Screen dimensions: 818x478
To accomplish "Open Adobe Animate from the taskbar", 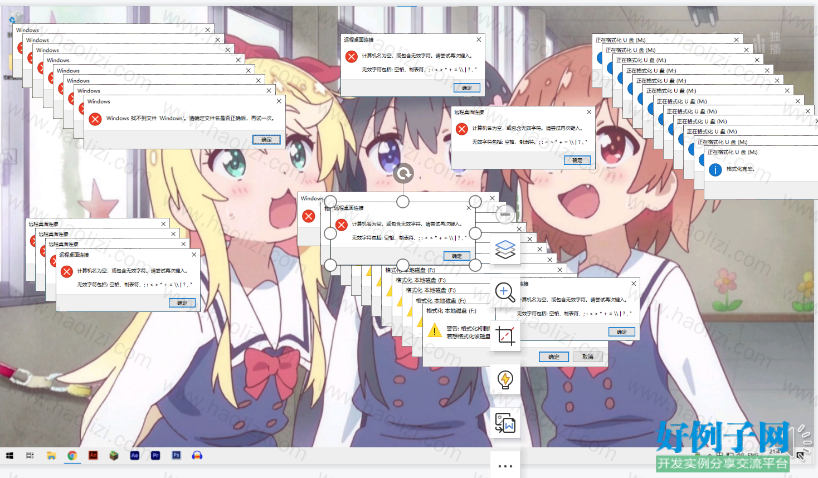I will tap(93, 455).
